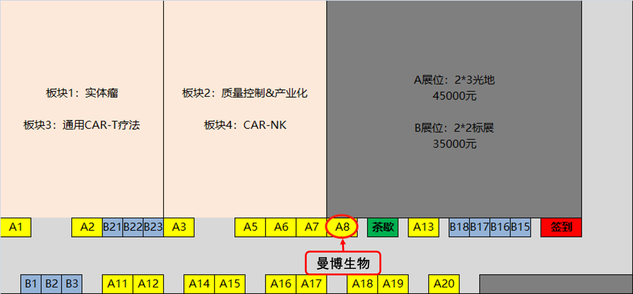Choose booth A15
The image size is (633, 294).
pos(230,284)
